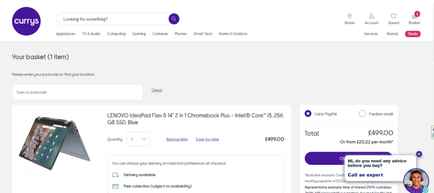Click the Lenovo Chromebook product image
Image resolution: width=434 pixels, height=193 pixels.
point(55,143)
